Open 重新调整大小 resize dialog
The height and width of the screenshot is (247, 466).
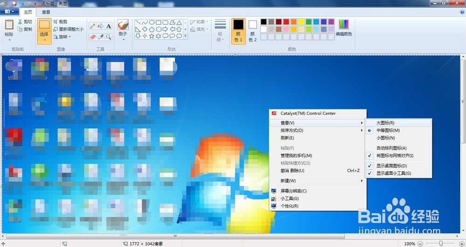(69, 29)
